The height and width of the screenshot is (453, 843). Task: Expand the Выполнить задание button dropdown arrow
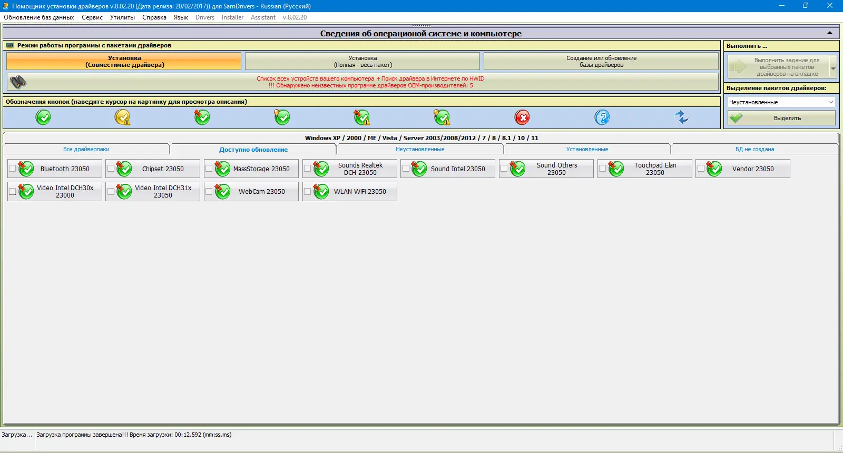tap(833, 67)
